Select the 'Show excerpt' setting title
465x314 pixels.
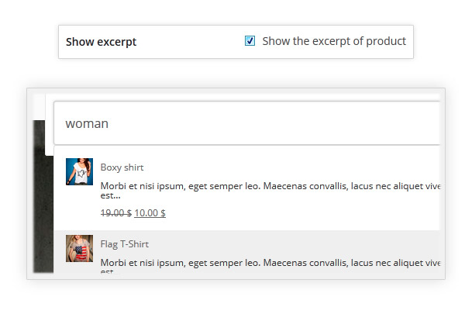coord(101,42)
